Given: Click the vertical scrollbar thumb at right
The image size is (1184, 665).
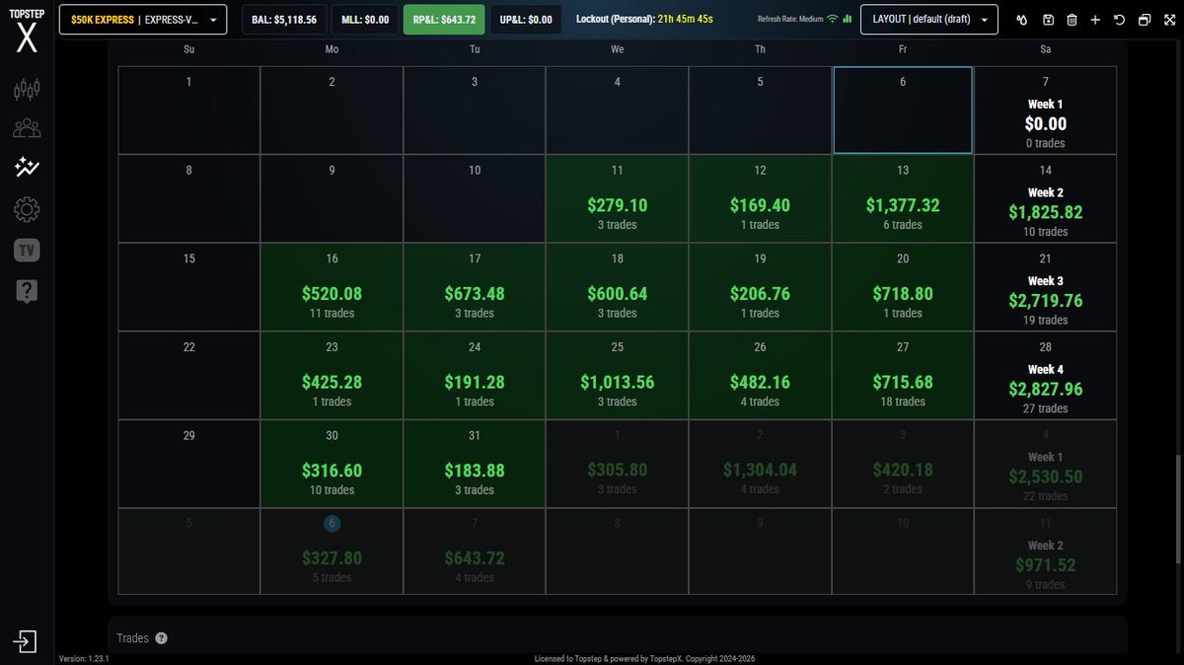Looking at the screenshot, I should click(1178, 511).
